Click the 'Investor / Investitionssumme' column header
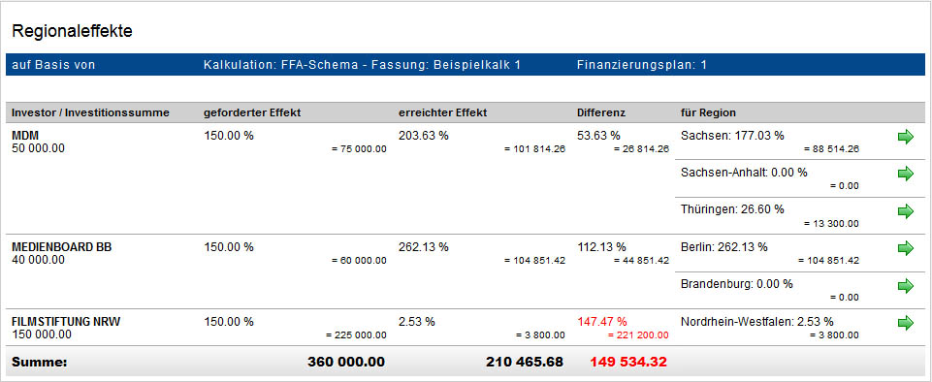This screenshot has height=382, width=932. (x=90, y=112)
